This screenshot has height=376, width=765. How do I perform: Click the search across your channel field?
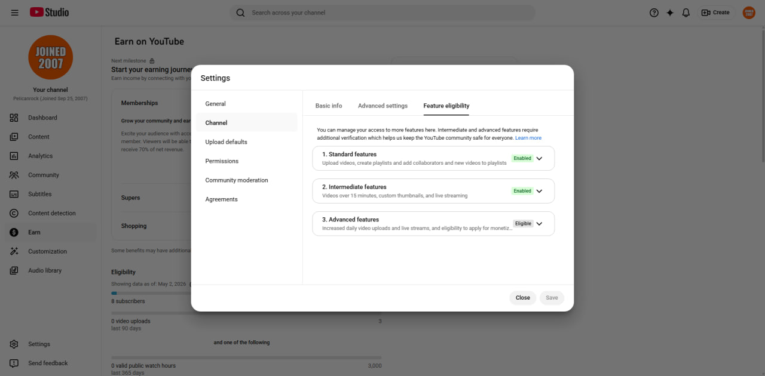tap(382, 13)
